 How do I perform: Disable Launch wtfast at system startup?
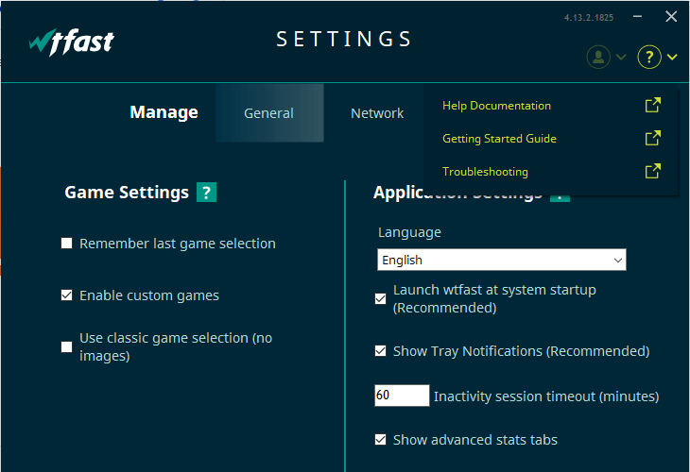tap(381, 298)
